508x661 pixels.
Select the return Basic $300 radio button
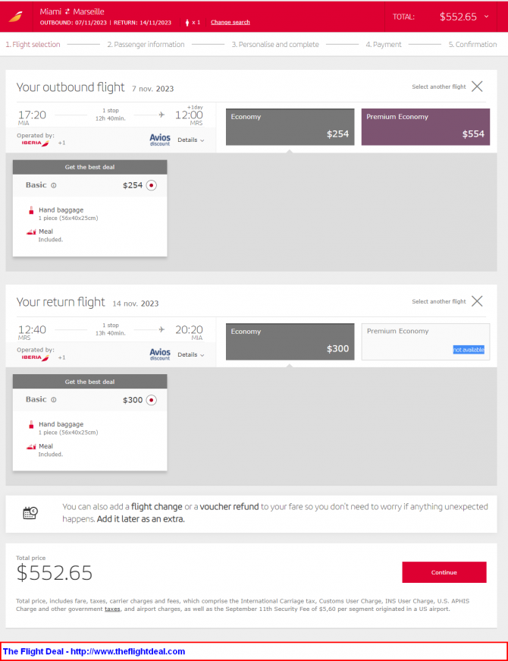pos(151,400)
